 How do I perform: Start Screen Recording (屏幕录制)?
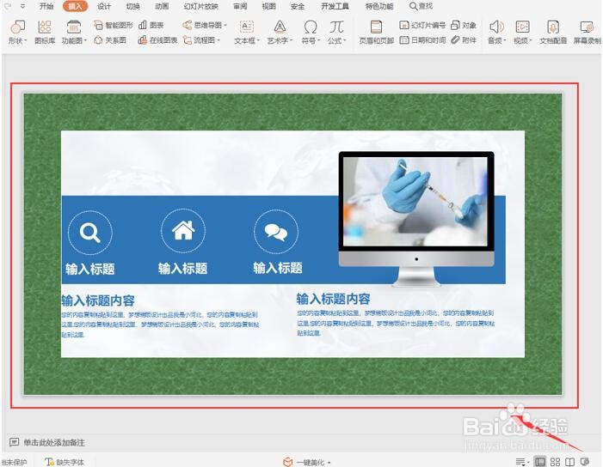(587, 33)
